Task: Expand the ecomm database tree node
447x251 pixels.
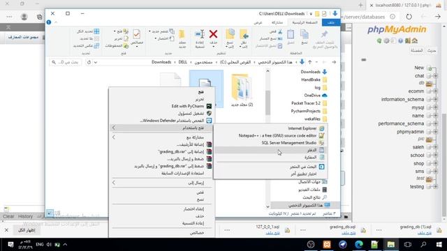Action: pos(435,91)
